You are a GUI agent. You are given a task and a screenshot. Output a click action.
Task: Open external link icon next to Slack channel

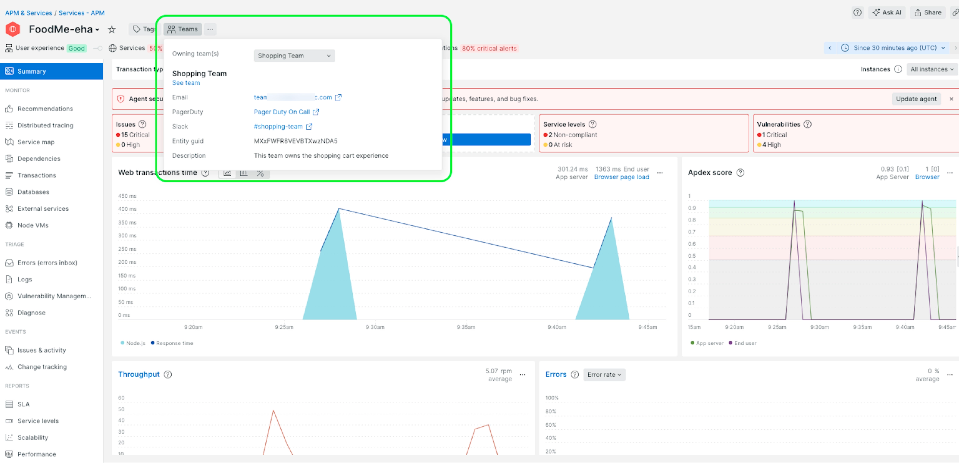pyautogui.click(x=309, y=127)
